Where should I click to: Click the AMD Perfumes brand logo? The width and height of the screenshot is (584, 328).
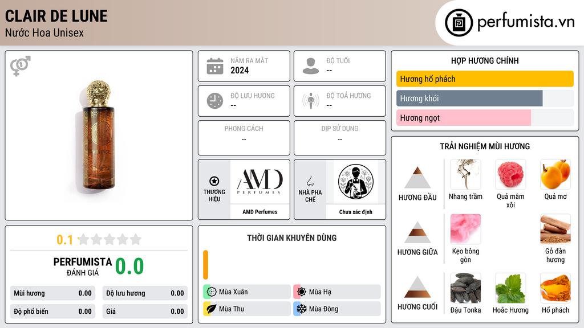tap(260, 182)
